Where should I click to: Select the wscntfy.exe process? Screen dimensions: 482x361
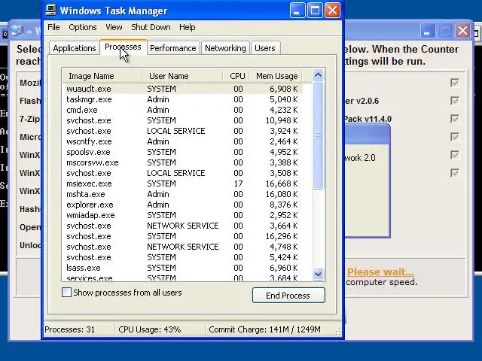(182, 141)
